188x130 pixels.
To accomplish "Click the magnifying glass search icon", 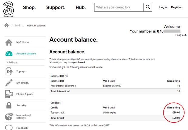I will coord(148,7).
